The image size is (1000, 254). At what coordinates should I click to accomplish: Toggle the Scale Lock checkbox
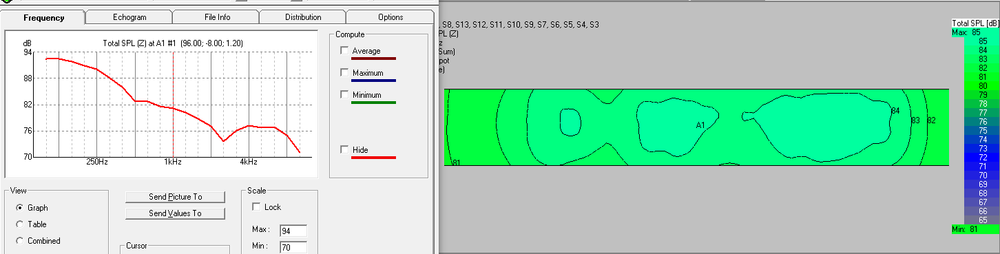[x=257, y=207]
